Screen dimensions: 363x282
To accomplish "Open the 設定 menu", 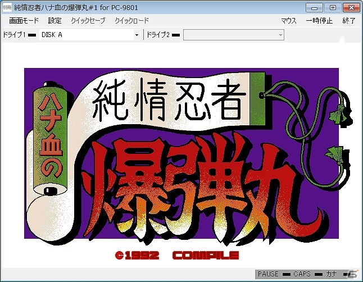I will point(55,21).
